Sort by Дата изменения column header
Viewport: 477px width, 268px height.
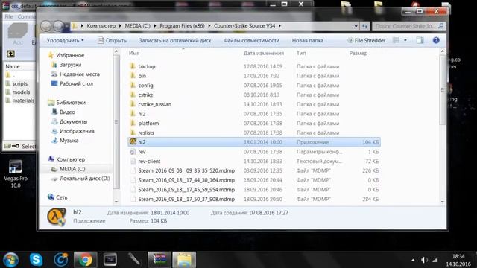(x=263, y=53)
